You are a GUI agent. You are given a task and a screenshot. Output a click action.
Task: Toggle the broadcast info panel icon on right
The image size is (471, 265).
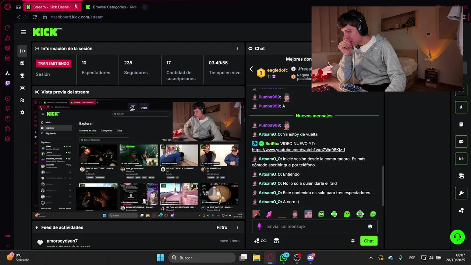[461, 159]
